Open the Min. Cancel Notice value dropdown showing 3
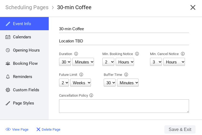The height and width of the screenshot is (135, 202). tap(156, 62)
